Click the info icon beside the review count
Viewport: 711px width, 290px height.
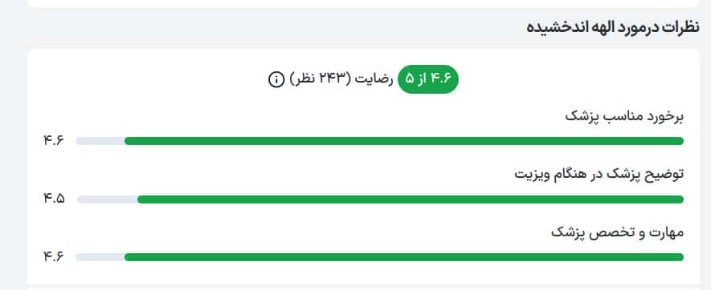276,79
